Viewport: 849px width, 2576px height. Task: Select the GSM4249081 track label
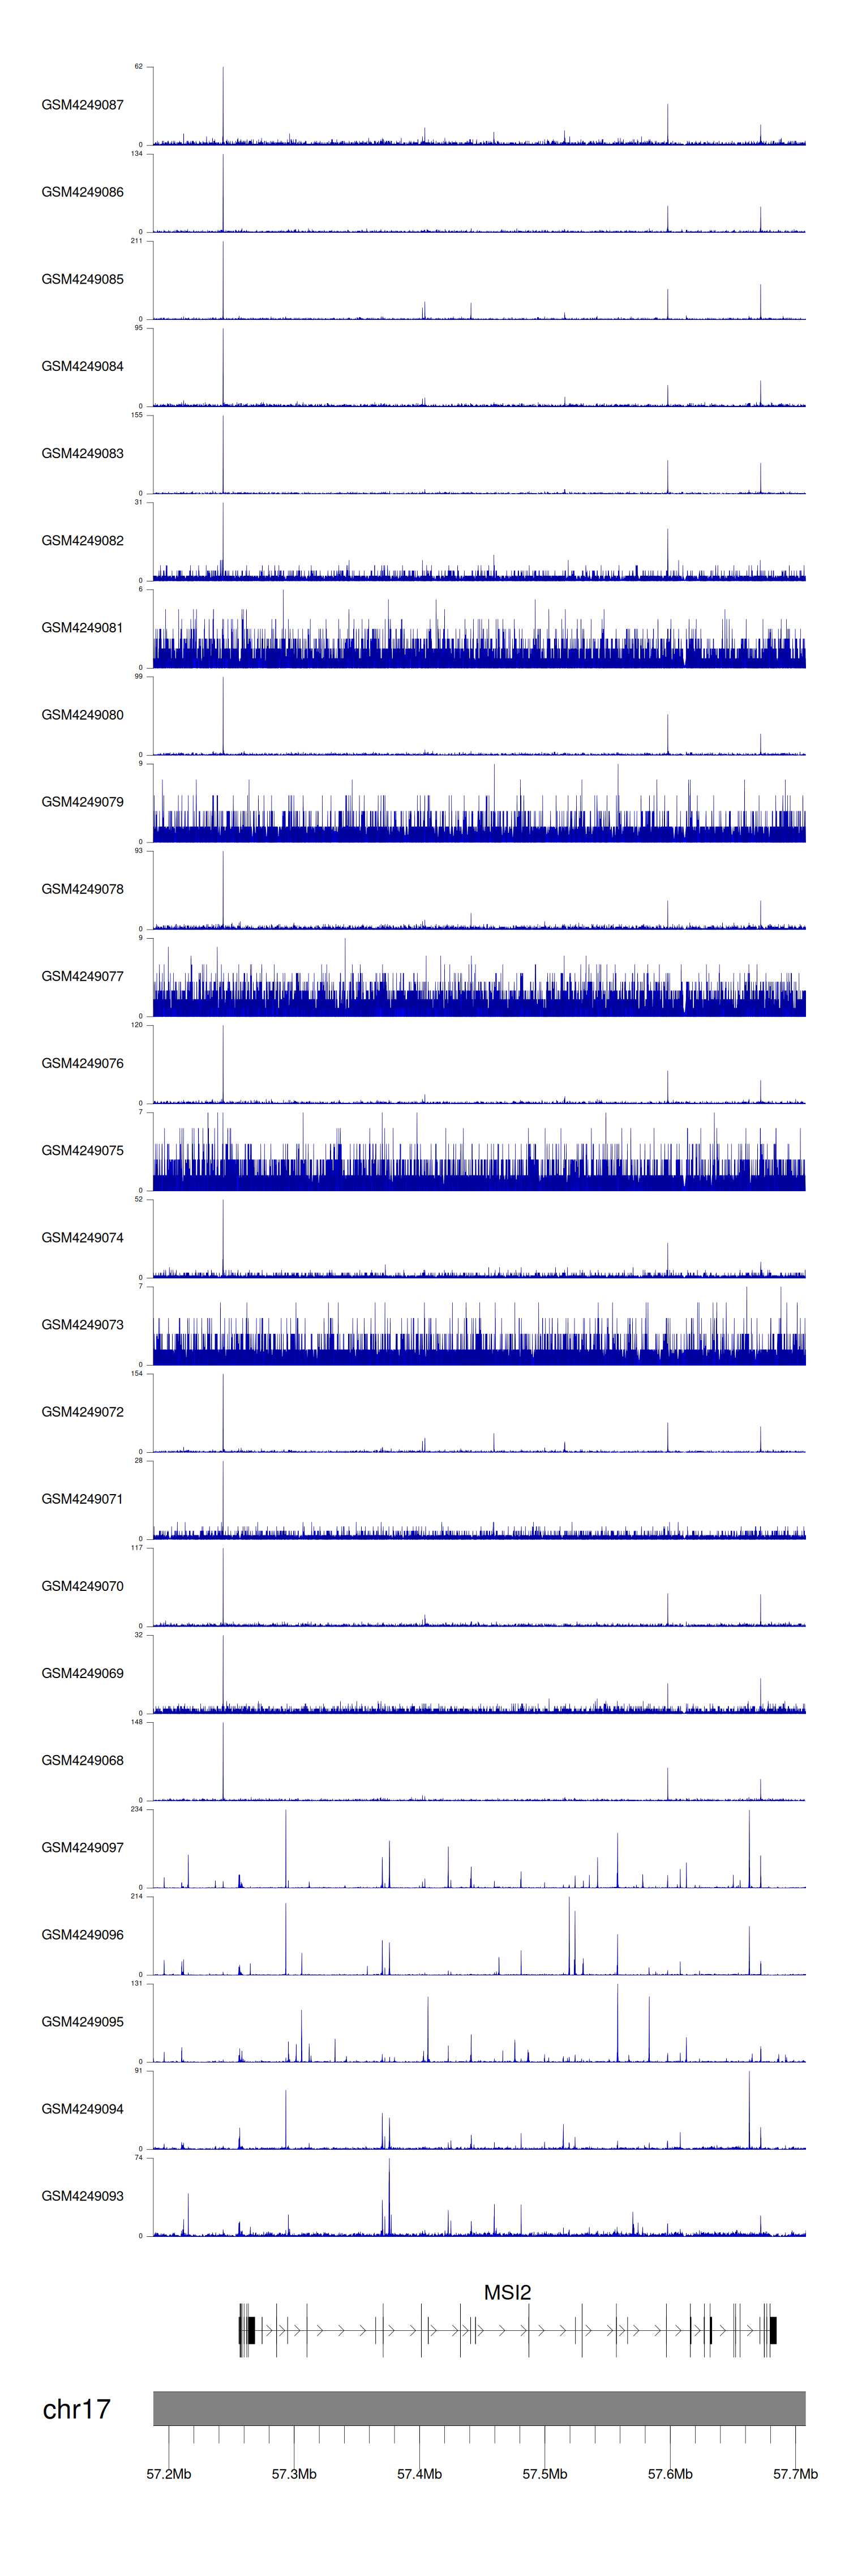tap(82, 628)
